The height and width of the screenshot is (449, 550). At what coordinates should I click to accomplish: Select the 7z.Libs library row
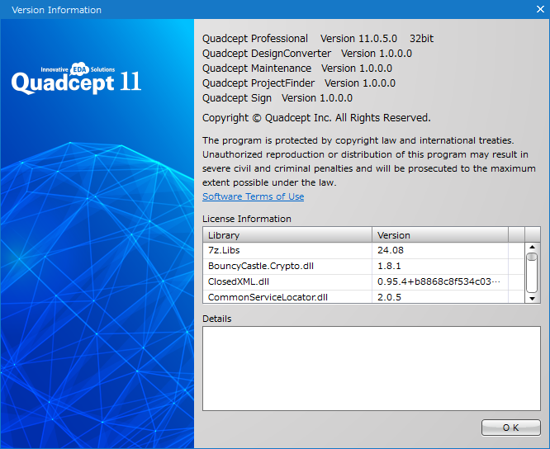pos(287,250)
